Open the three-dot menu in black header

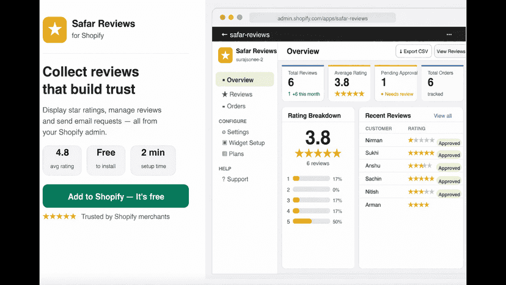pyautogui.click(x=449, y=34)
